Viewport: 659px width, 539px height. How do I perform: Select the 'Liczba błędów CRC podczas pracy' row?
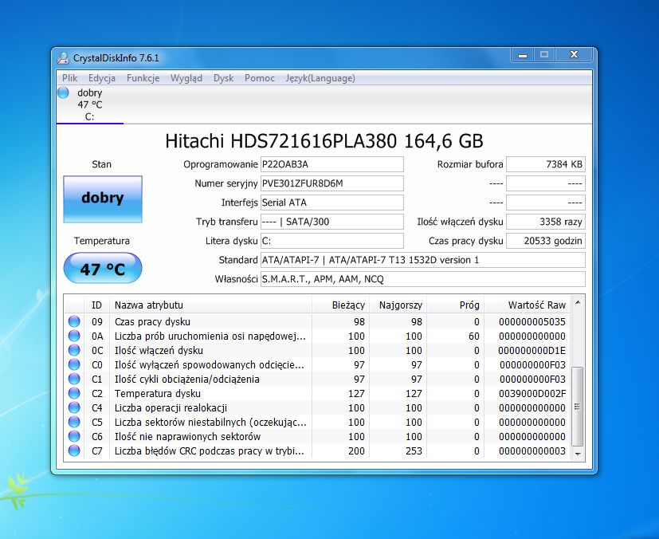pyautogui.click(x=210, y=450)
